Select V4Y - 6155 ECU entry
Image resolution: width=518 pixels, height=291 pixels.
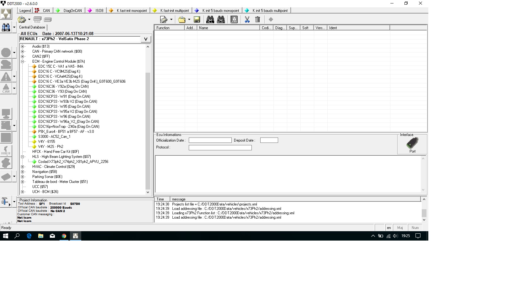[46, 142]
